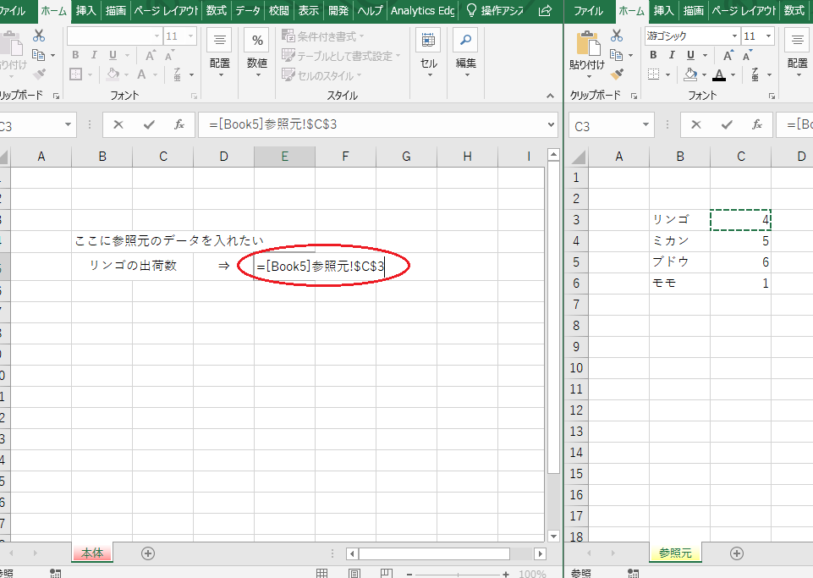Screen dimensions: 813x578
Task: Confirm formula with checkmark in left window
Action: (149, 124)
